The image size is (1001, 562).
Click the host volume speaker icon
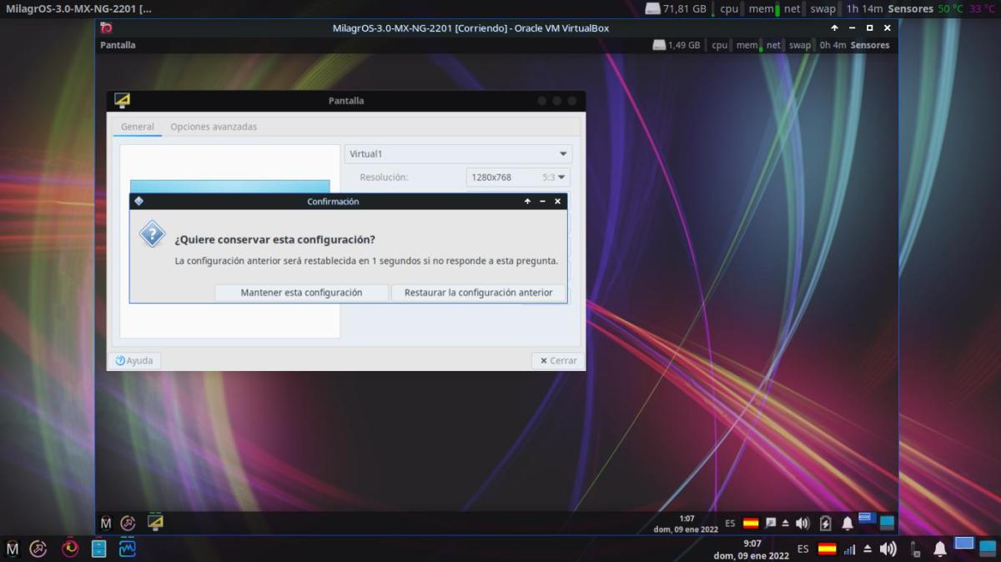pos(888,549)
